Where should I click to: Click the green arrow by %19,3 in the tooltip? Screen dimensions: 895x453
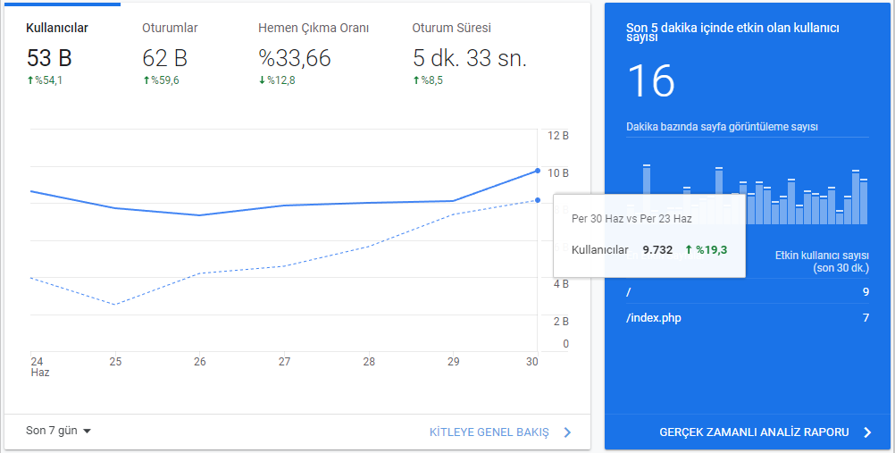[x=689, y=249]
